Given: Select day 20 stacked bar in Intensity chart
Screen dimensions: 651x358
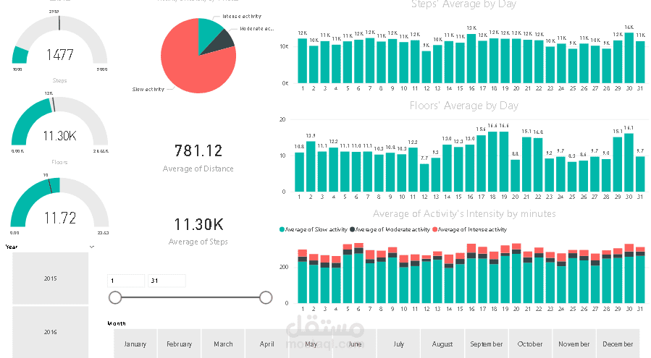Looking at the screenshot, I should click(x=516, y=273).
